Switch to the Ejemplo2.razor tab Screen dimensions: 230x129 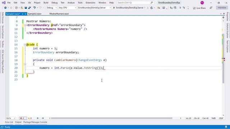coord(34,14)
